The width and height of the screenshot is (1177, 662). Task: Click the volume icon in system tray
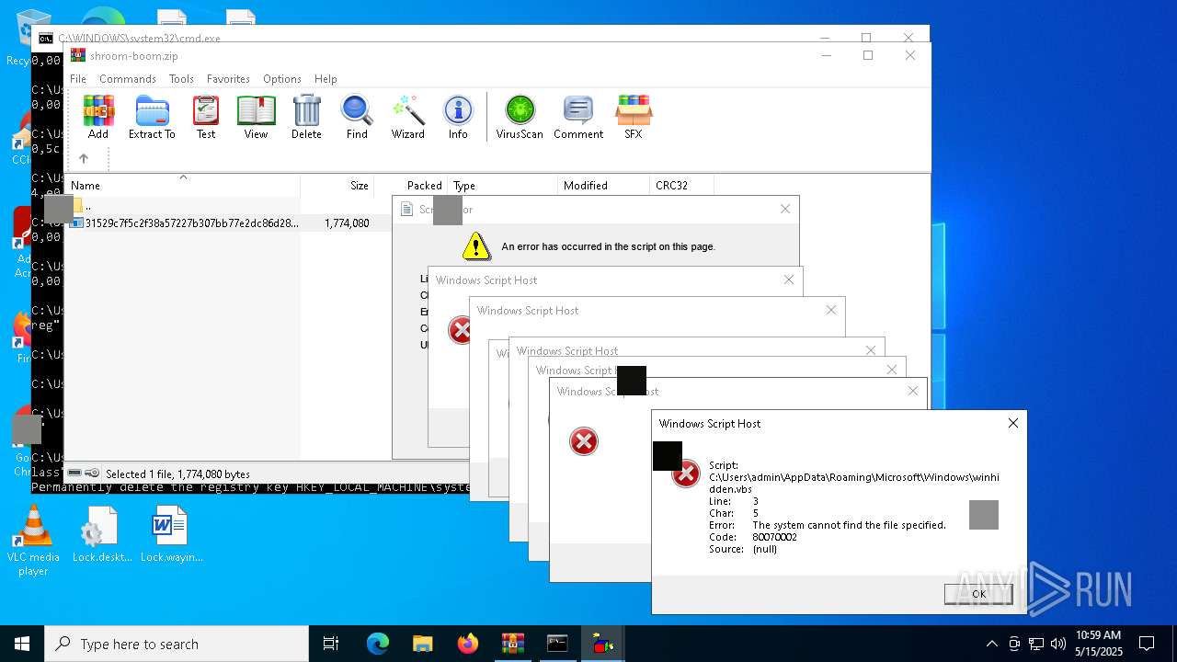click(x=1058, y=644)
